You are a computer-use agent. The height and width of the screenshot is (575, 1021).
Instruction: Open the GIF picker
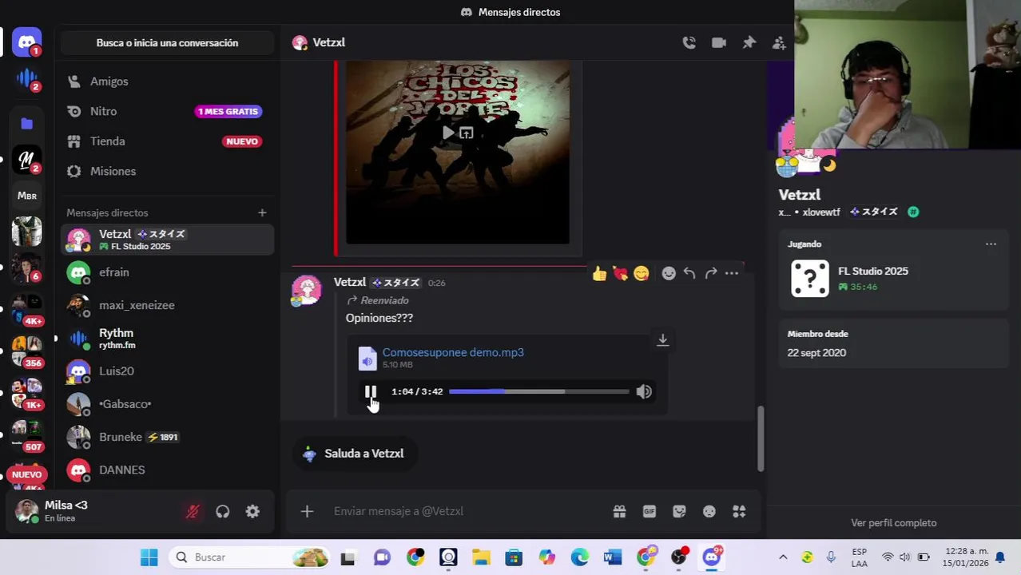(x=650, y=511)
